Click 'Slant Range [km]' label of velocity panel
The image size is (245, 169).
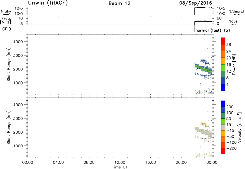pos(9,128)
